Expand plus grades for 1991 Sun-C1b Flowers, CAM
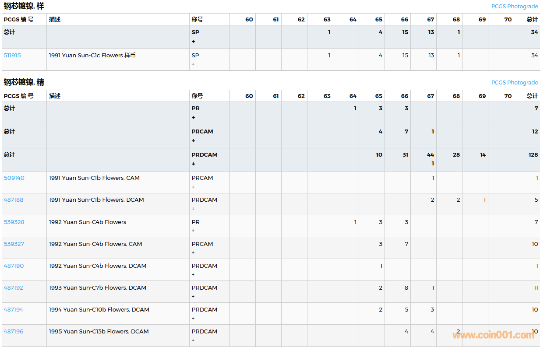Viewport: 540px width, 347px height. coord(193,187)
